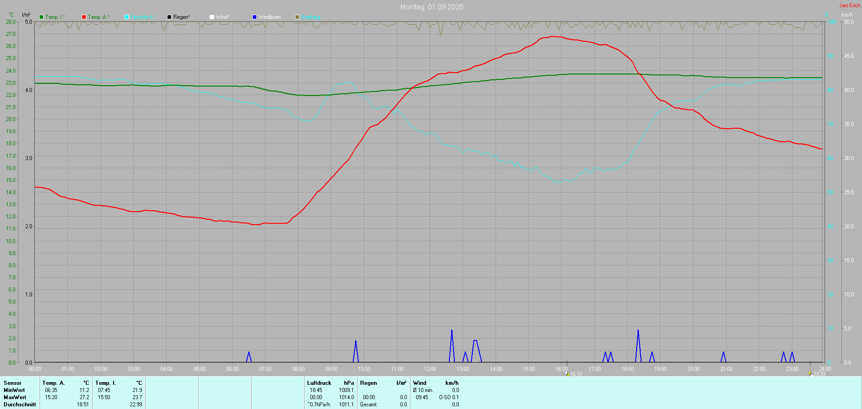Click the Windböen legend label
The width and height of the screenshot is (862, 409).
click(x=269, y=17)
